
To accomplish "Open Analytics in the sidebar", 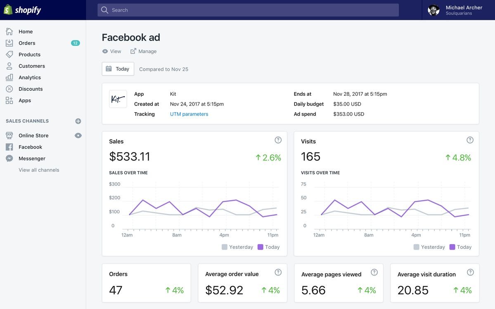I will pos(29,78).
